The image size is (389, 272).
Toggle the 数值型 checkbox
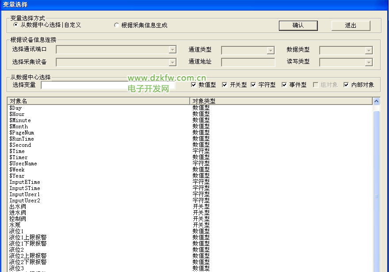pos(194,85)
